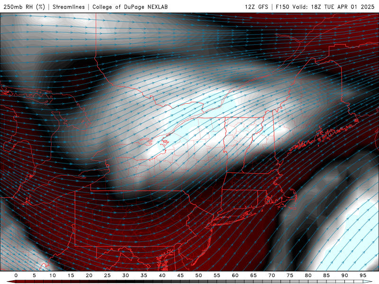Click the colorbar value 65

click(253, 275)
